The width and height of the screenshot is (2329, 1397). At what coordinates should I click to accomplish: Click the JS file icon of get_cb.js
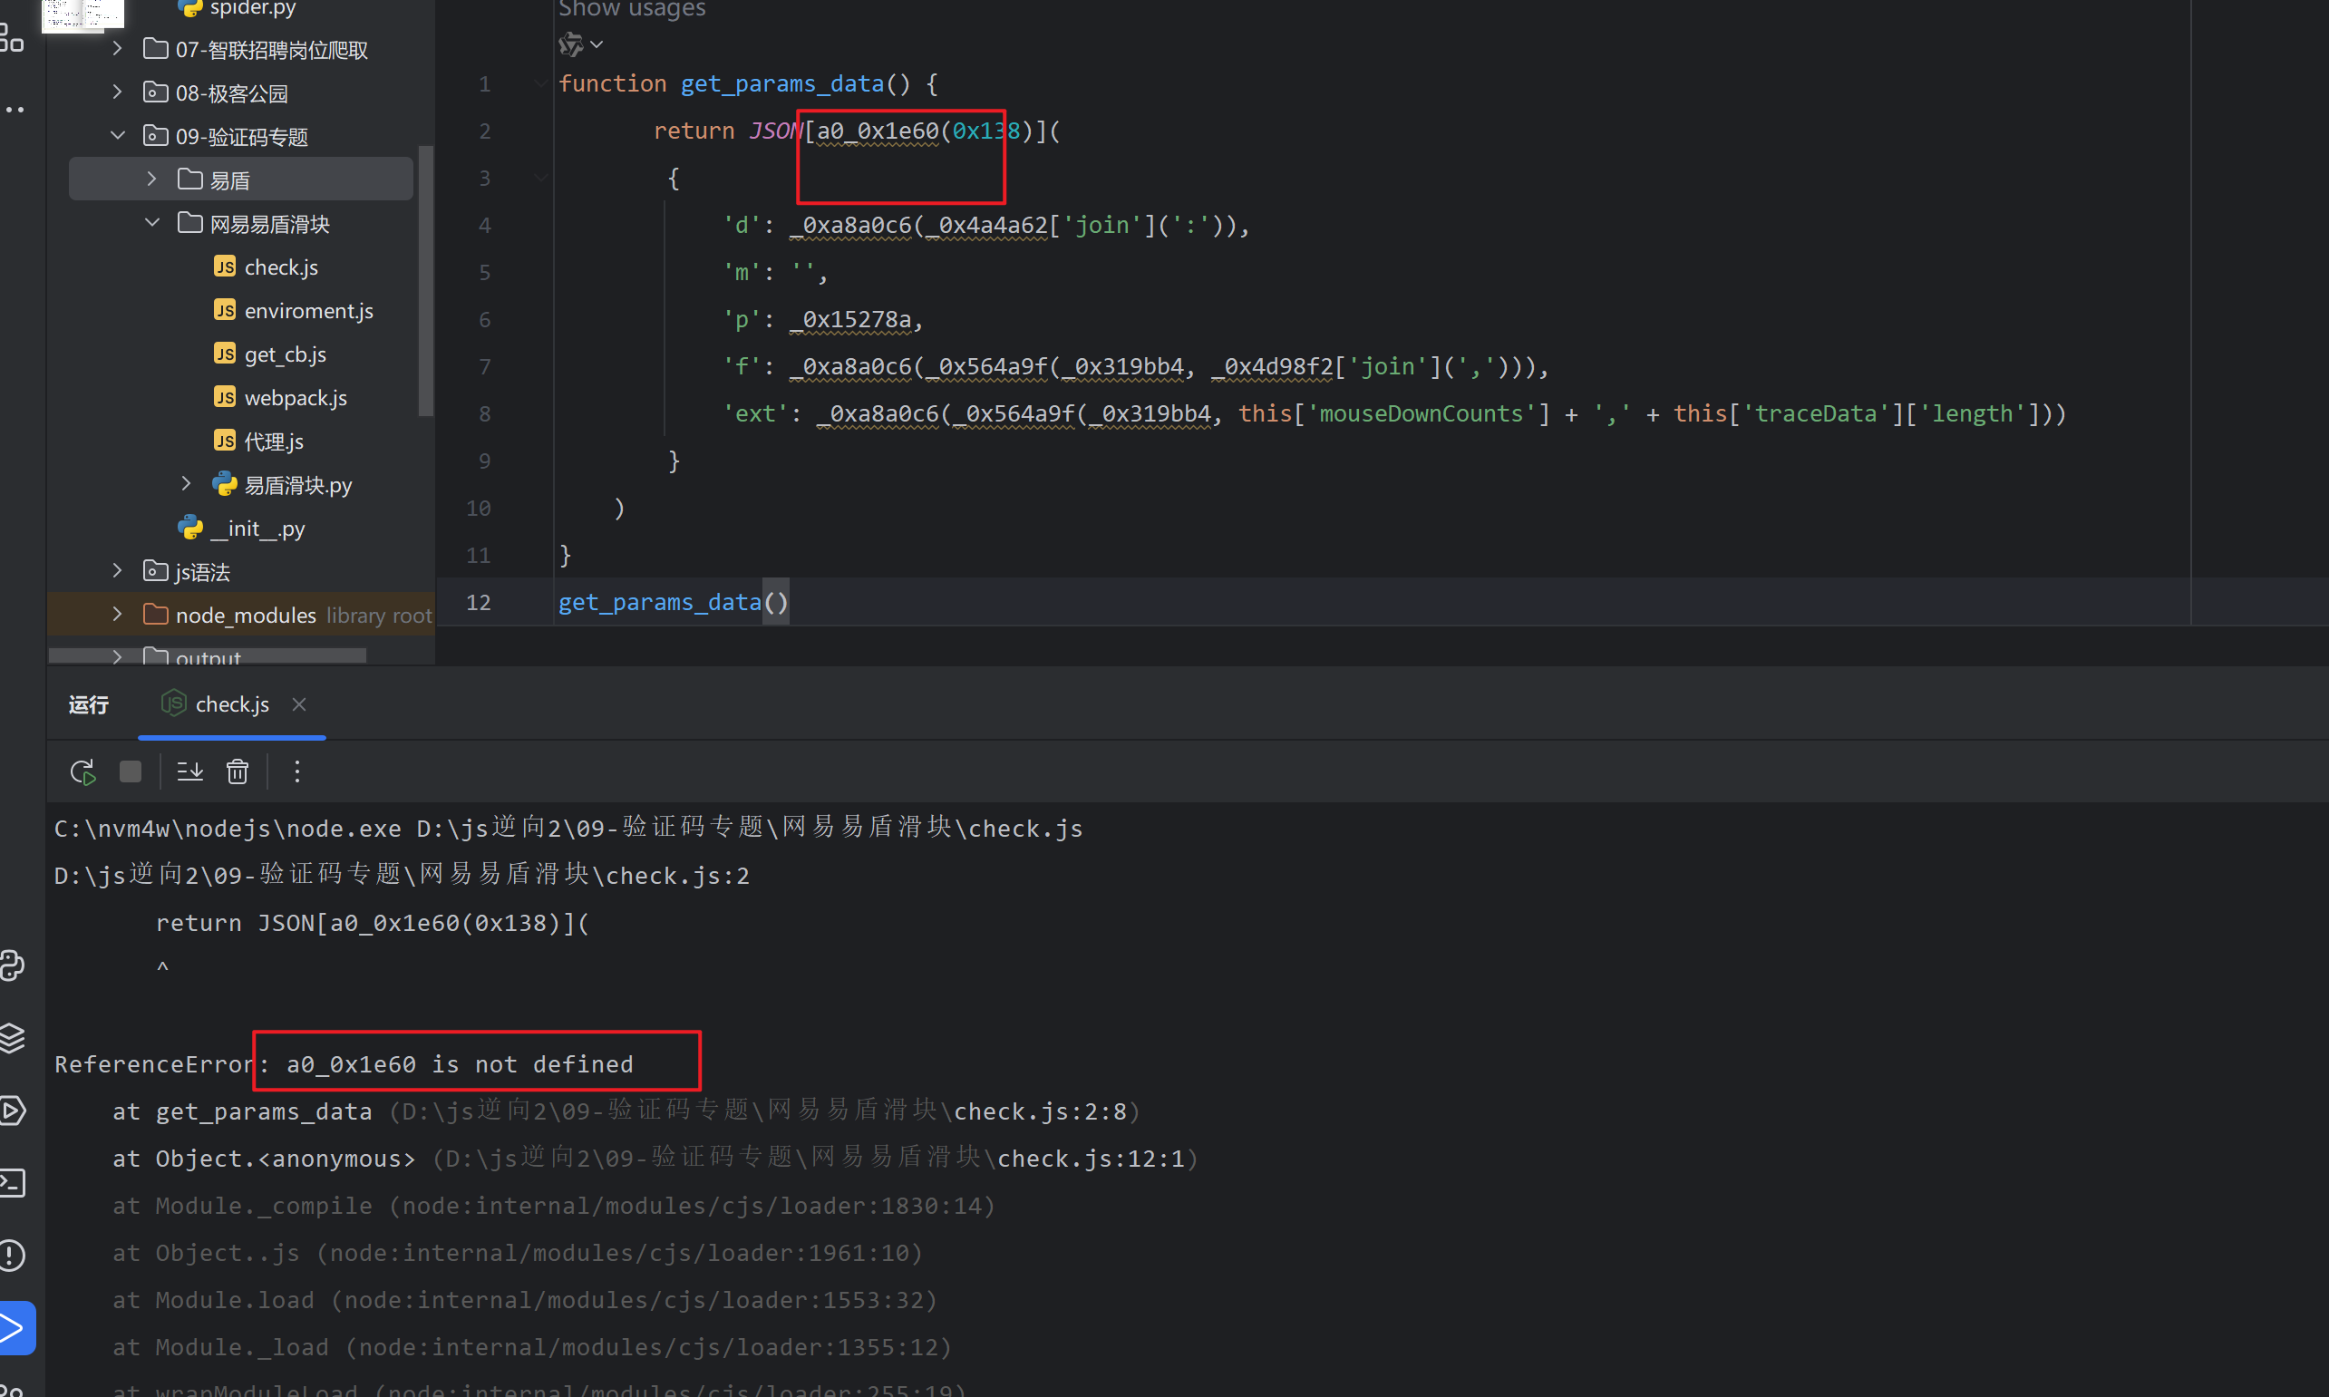225,354
